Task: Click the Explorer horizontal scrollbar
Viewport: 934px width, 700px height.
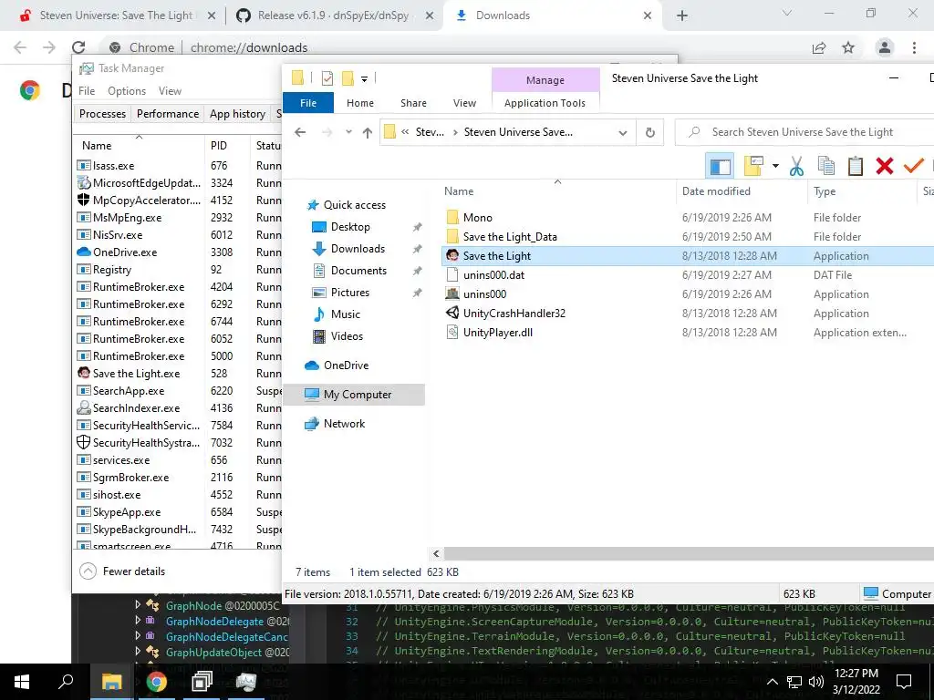Action: tap(688, 553)
